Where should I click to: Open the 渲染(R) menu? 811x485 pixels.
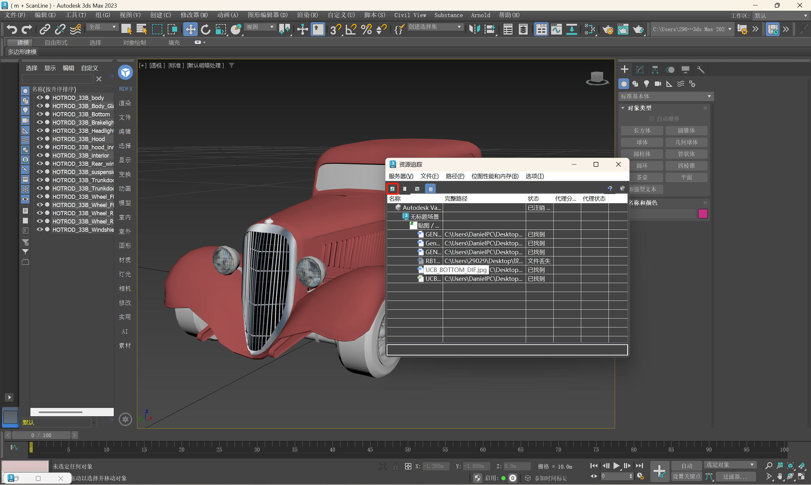coord(307,15)
